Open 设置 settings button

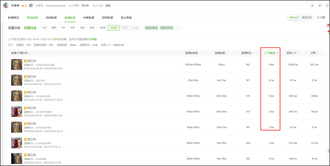pos(321,17)
